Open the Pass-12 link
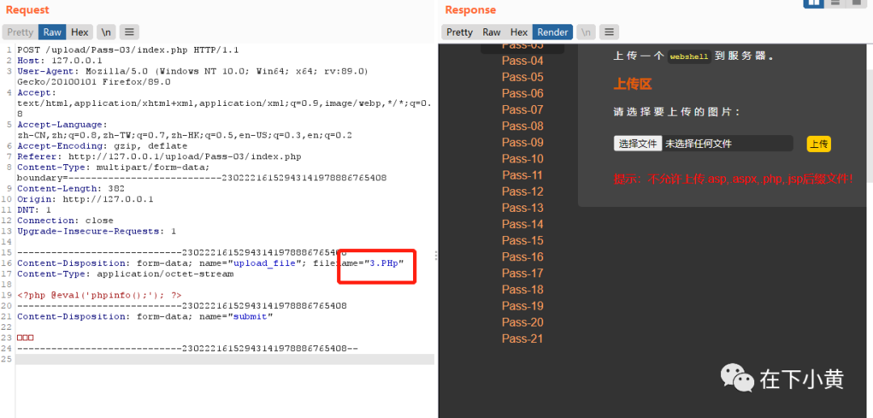Viewport: 873px width, 418px height. tap(522, 192)
